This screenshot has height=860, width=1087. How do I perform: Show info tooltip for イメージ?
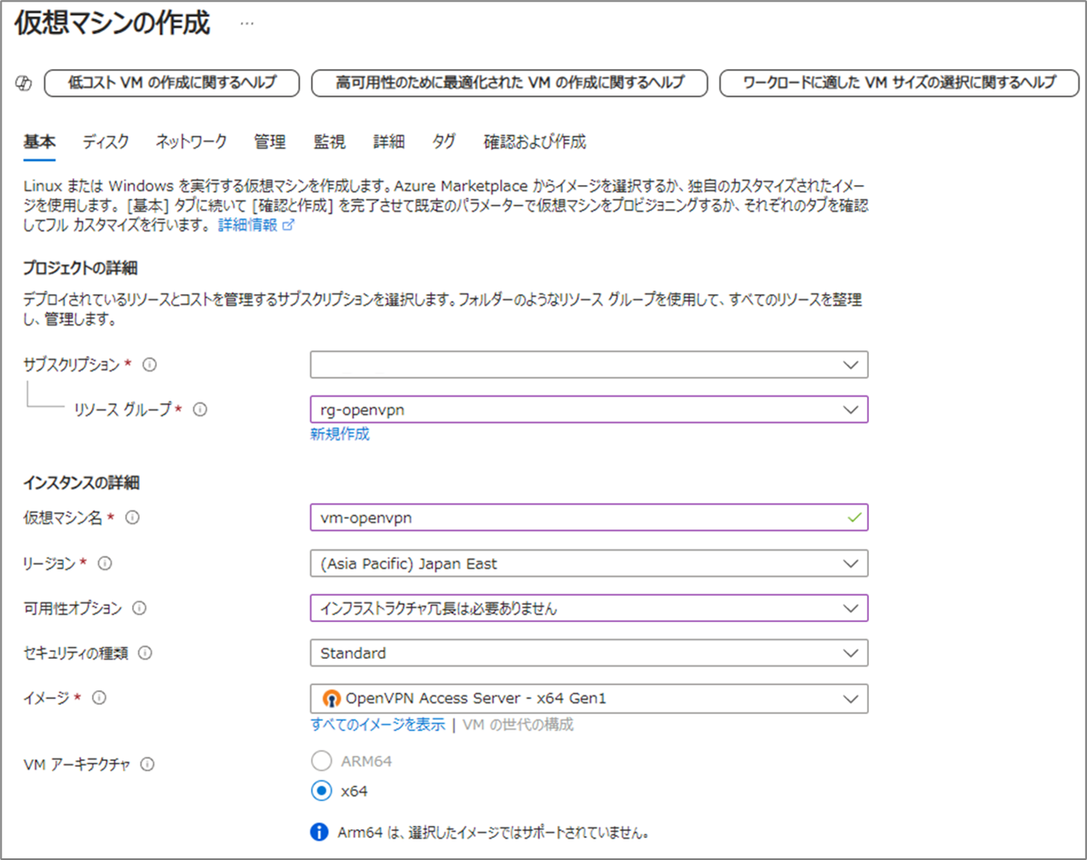[100, 698]
